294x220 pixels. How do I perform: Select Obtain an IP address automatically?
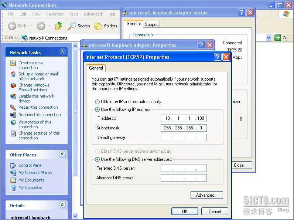(97, 102)
